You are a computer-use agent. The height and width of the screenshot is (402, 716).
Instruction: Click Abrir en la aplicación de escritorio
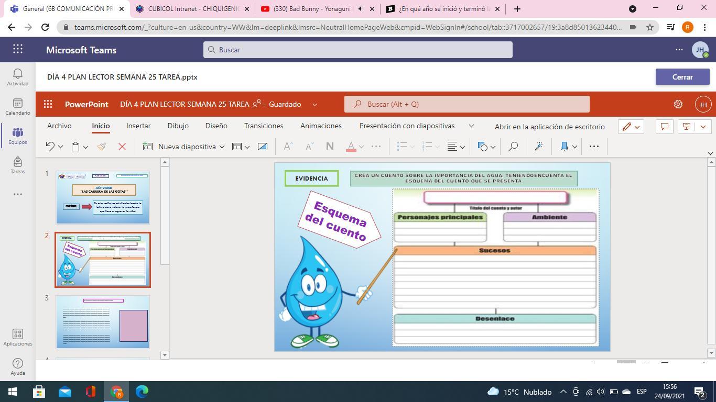(x=550, y=127)
